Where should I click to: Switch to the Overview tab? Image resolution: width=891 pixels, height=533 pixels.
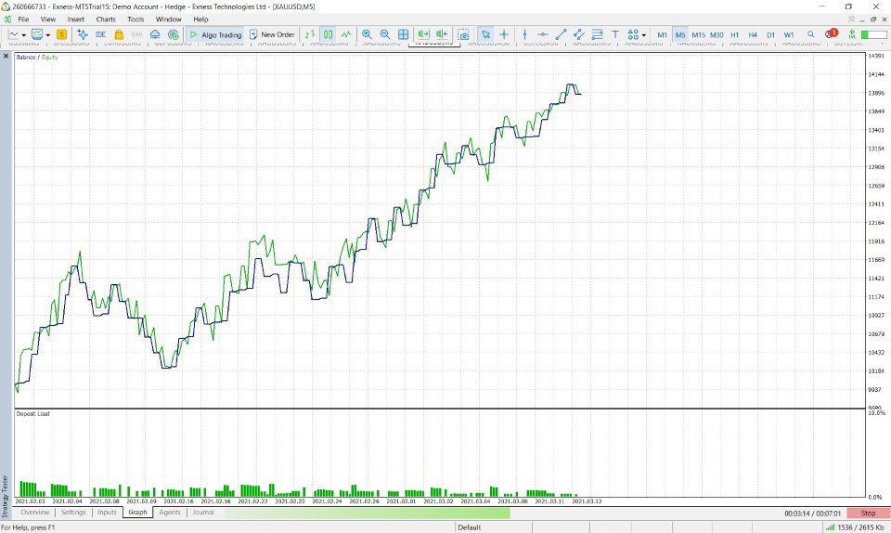34,513
